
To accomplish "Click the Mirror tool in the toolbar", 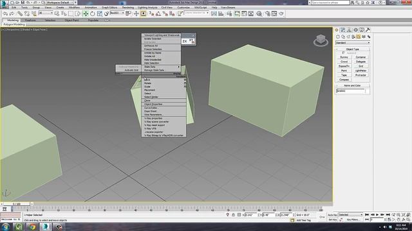I will [x=214, y=13].
